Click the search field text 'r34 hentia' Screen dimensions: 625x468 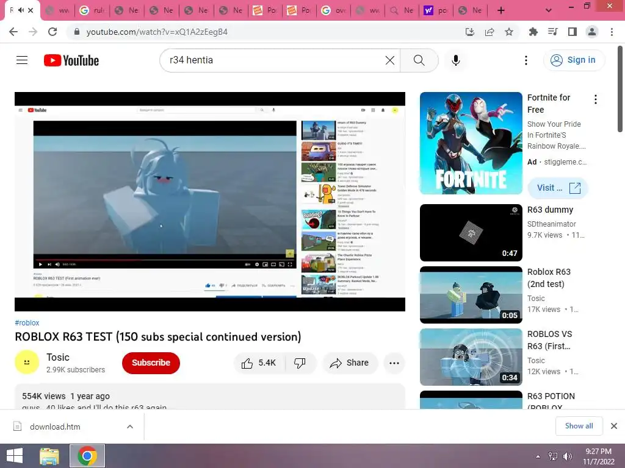(191, 60)
